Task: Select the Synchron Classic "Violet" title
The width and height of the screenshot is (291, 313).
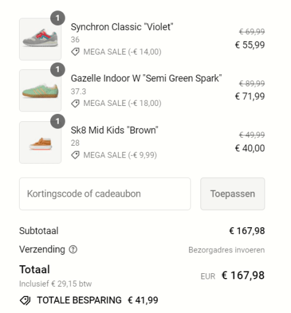Action: (122, 27)
